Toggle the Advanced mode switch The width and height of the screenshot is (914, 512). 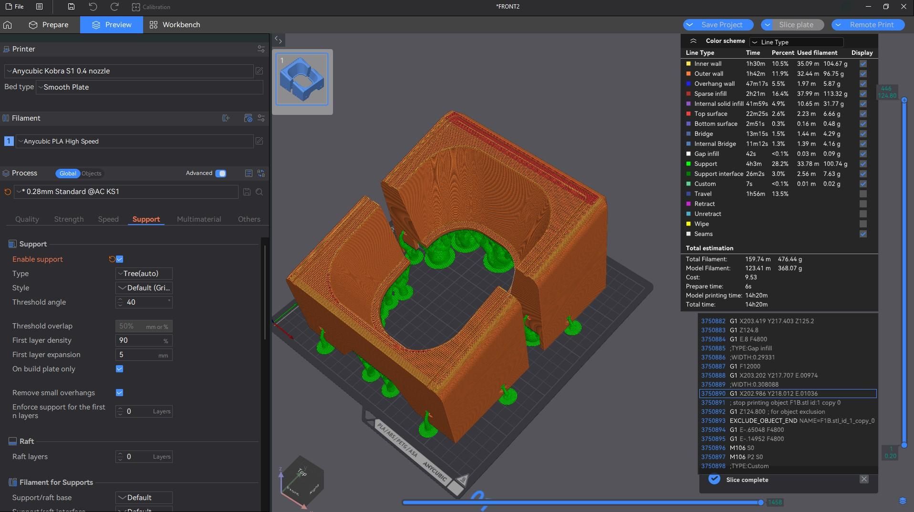pyautogui.click(x=221, y=174)
